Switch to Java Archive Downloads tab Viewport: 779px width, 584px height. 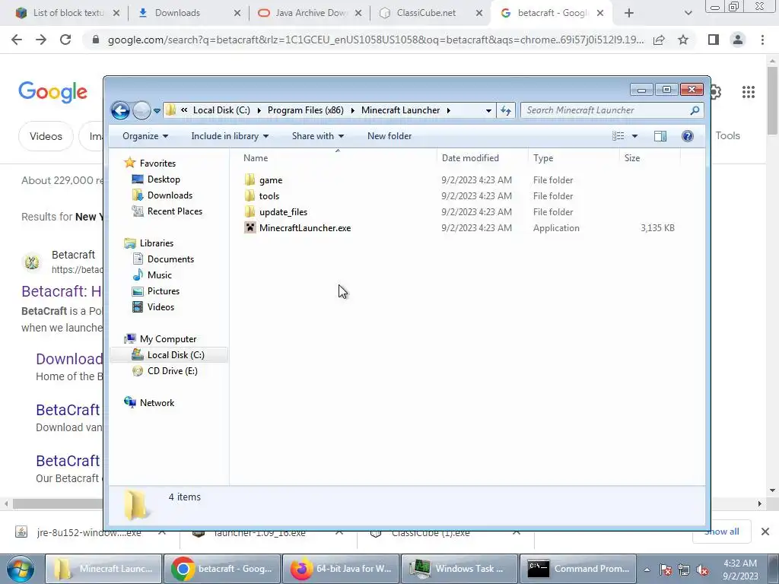click(310, 13)
